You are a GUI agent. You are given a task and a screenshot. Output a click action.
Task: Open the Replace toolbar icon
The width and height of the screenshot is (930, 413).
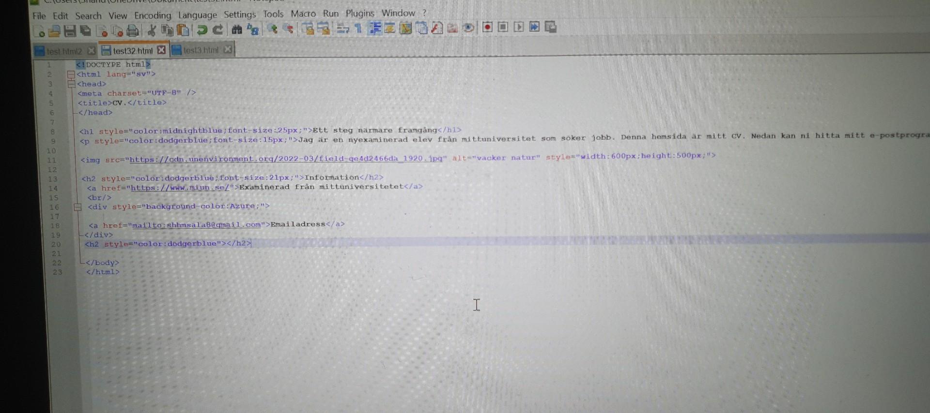click(x=253, y=29)
